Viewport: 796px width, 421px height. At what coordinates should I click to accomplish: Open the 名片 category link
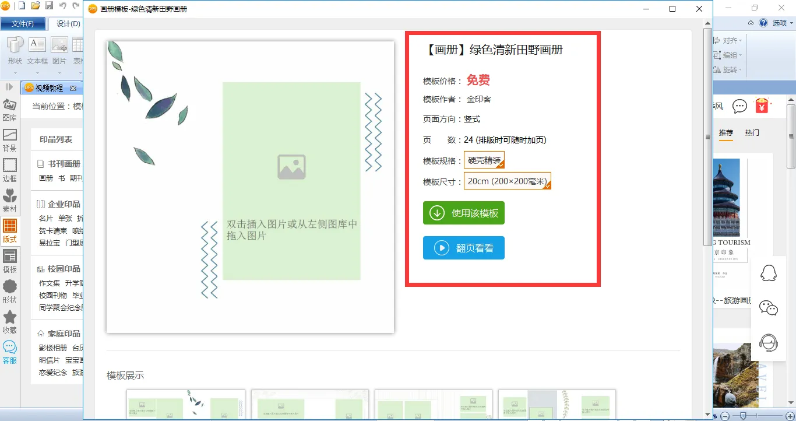[46, 219]
